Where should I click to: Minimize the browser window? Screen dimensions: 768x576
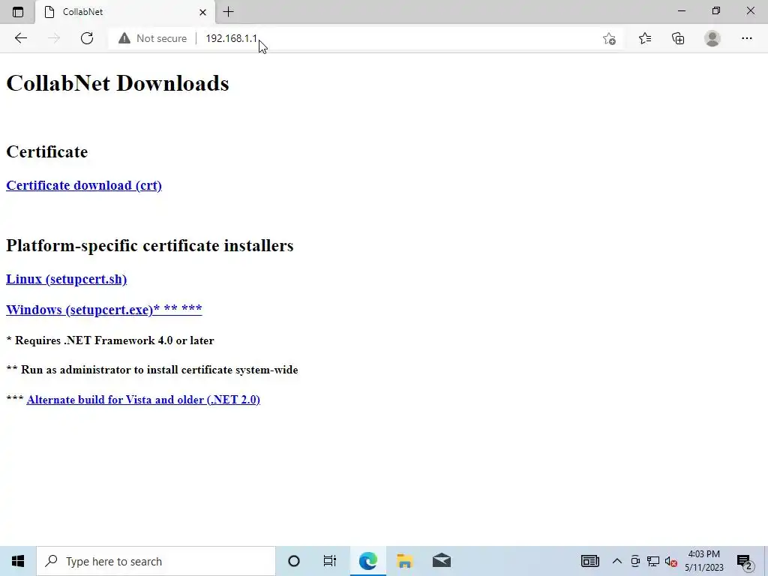click(682, 10)
